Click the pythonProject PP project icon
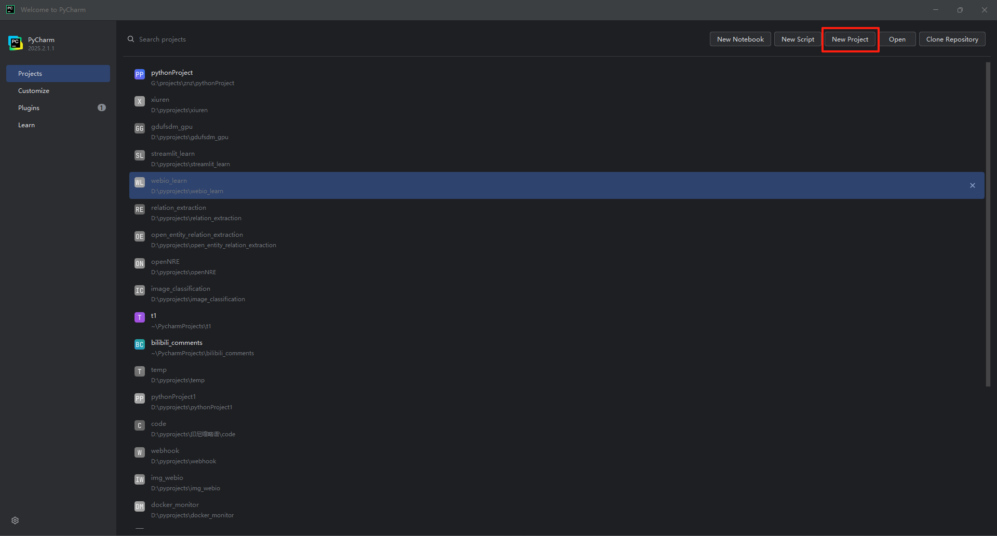Image resolution: width=997 pixels, height=536 pixels. click(x=140, y=74)
